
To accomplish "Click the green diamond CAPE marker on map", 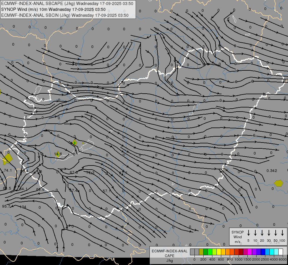I will tap(75, 143).
